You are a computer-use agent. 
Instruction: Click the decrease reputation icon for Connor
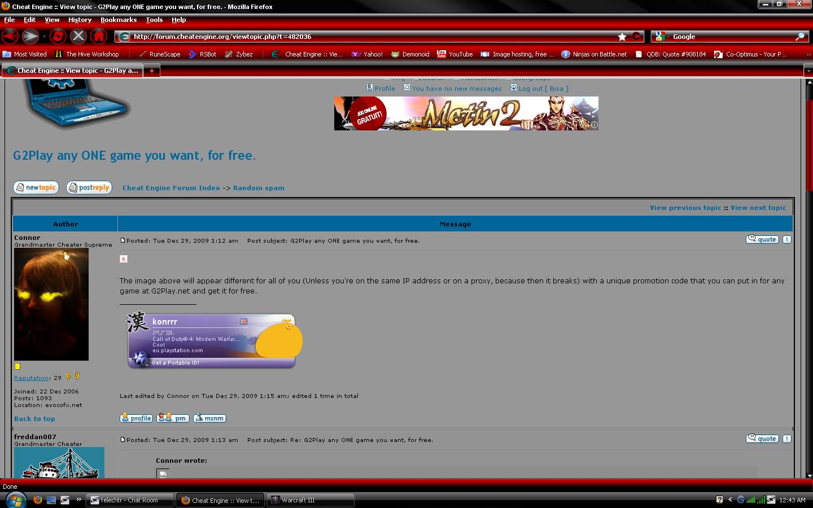77,376
